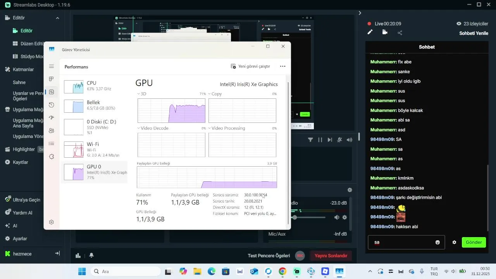The image size is (496, 279).
Task: Select CPU in the performance list
Action: 95,86
